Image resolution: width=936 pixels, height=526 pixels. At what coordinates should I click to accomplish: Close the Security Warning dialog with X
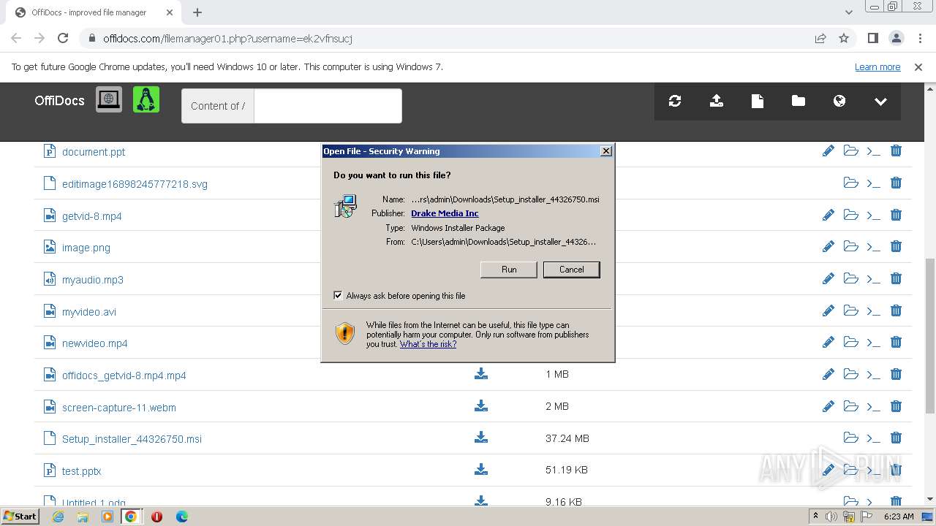(x=606, y=151)
